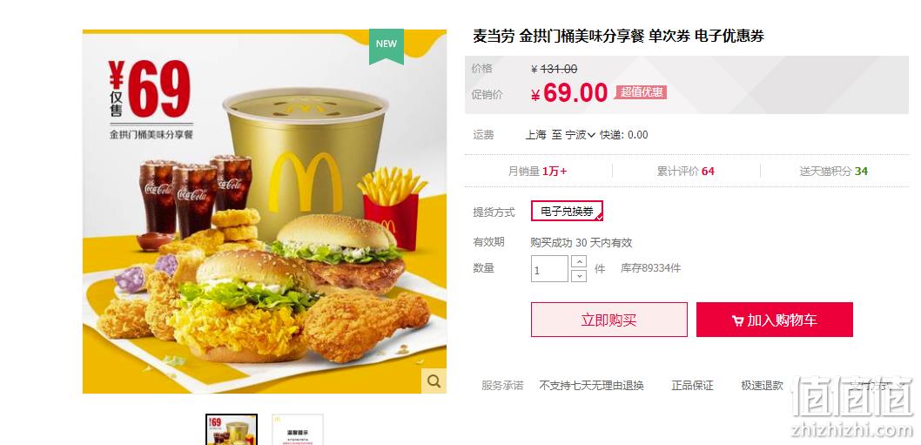Click the 不支持七天无理由退换 notice
Image resolution: width=921 pixels, height=445 pixels.
591,386
